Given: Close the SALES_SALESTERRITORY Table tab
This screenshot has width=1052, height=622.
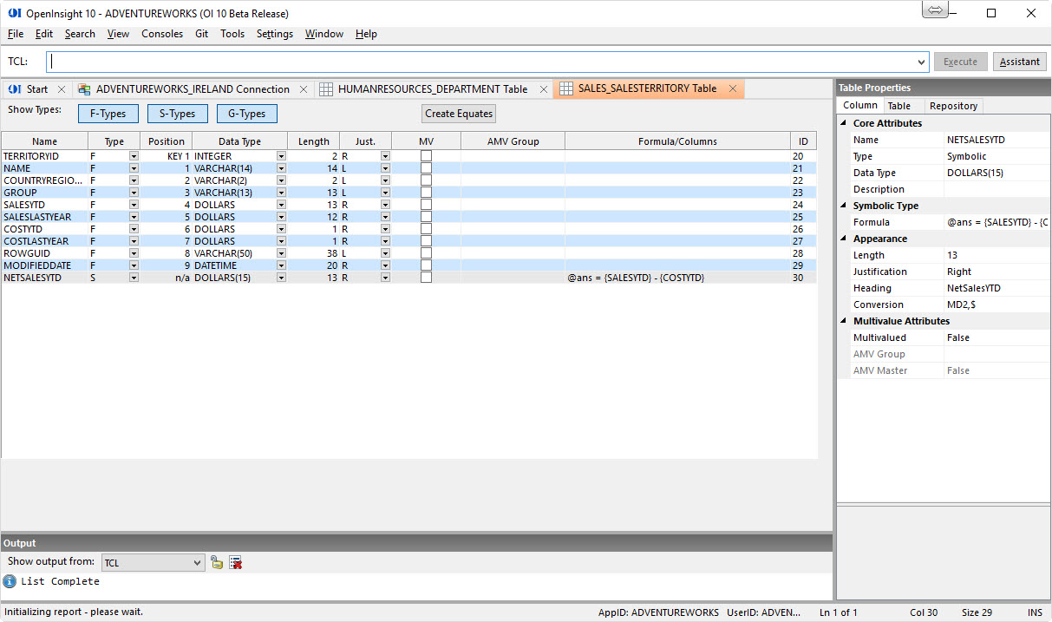Looking at the screenshot, I should (x=733, y=88).
